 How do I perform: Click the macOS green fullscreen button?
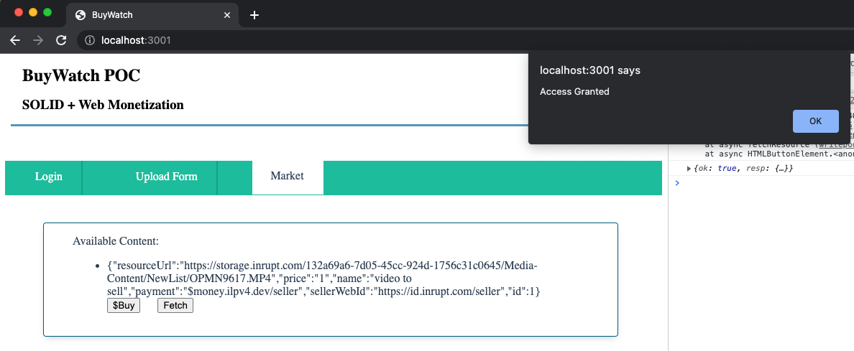point(47,12)
